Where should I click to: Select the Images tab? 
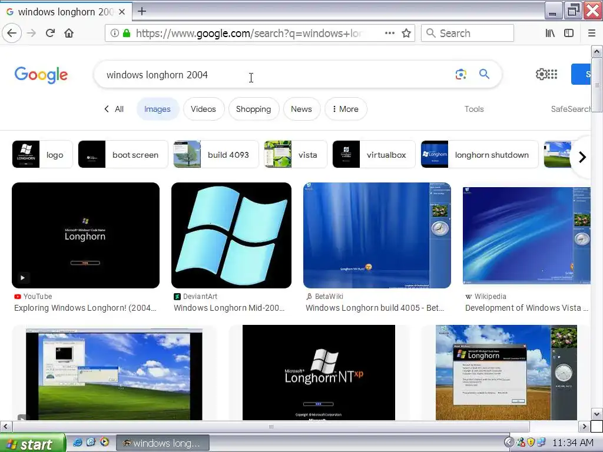click(157, 109)
